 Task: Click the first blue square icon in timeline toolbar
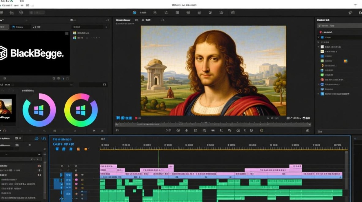click(57, 149)
